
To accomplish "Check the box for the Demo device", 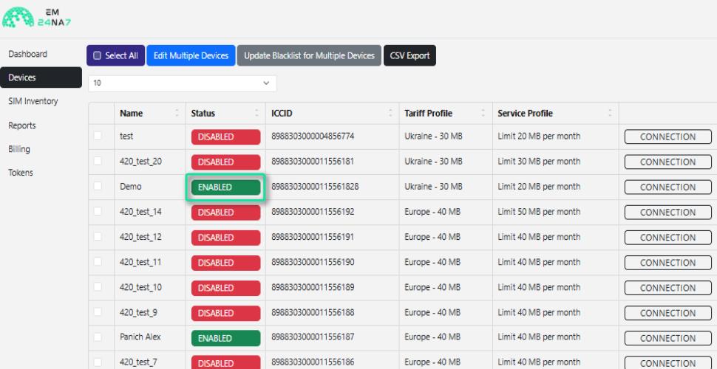I will pyautogui.click(x=98, y=186).
